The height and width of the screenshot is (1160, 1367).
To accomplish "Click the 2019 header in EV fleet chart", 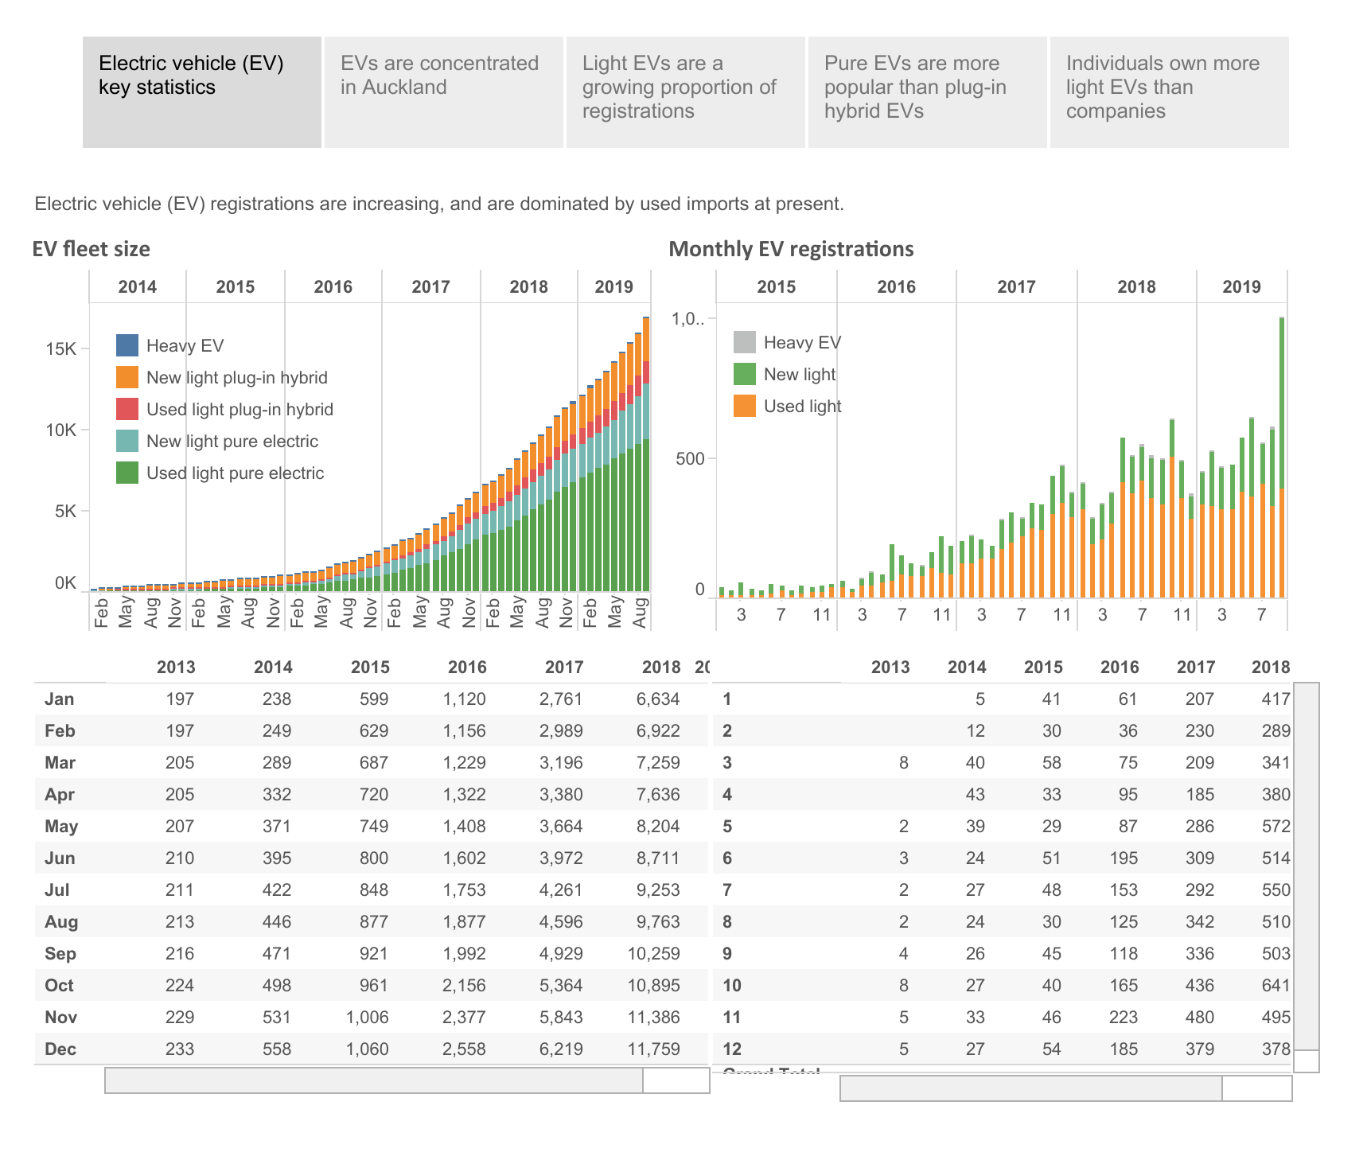I will pyautogui.click(x=614, y=286).
